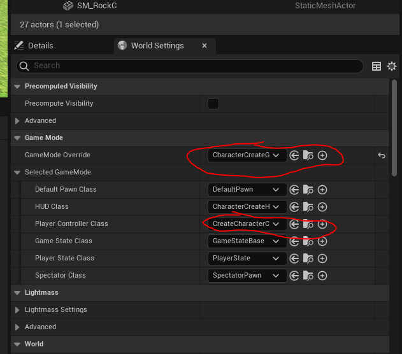The width and height of the screenshot is (402, 354).
Task: Browse to GameMode Override asset in Content Browser
Action: pos(308,155)
